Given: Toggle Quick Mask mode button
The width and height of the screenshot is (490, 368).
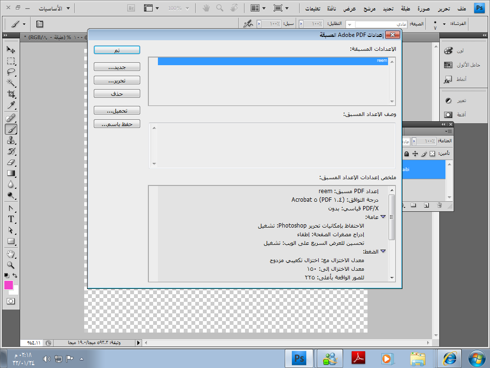Looking at the screenshot, I should click(x=11, y=301).
